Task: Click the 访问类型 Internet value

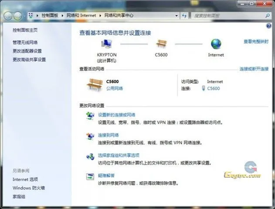Action: [215, 81]
